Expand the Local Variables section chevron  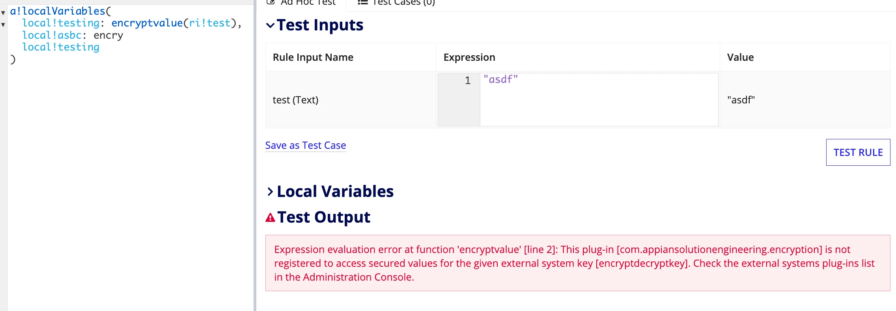[270, 192]
